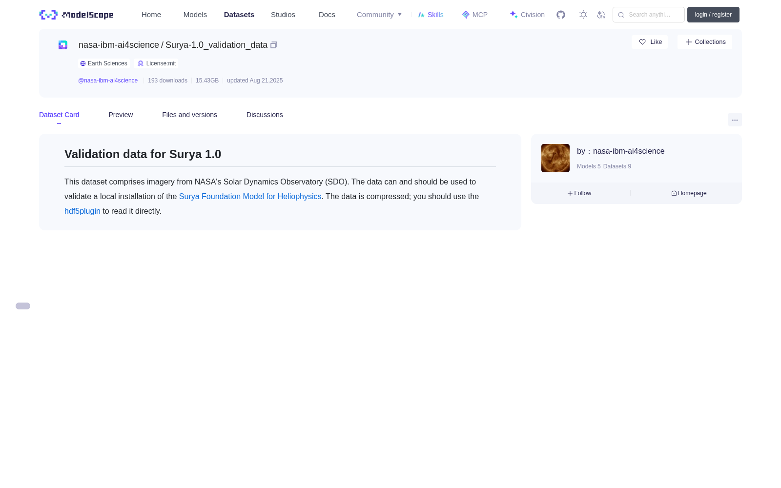This screenshot has height=488, width=781.
Task: Click the 193 downloads text
Action: tap(167, 81)
